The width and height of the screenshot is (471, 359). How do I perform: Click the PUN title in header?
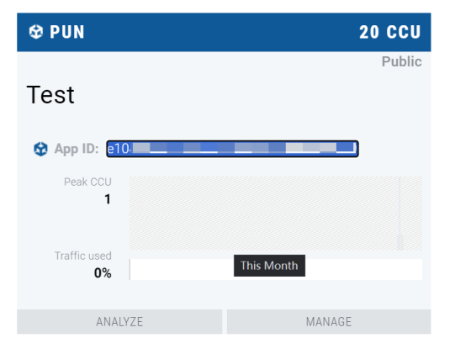click(x=67, y=32)
